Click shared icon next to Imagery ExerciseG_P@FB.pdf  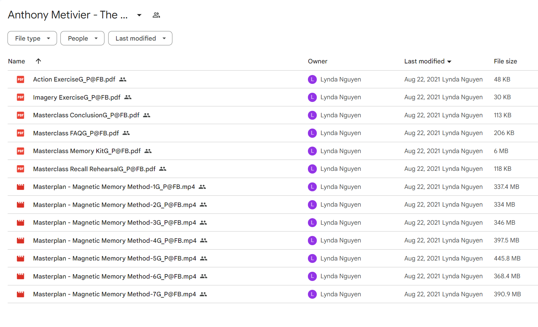(x=128, y=97)
